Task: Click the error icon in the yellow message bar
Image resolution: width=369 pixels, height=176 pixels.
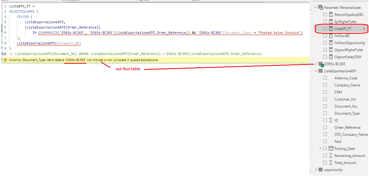Action: tap(5, 60)
